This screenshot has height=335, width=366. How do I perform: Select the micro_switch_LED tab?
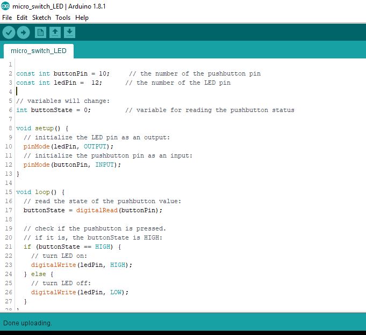tap(39, 51)
